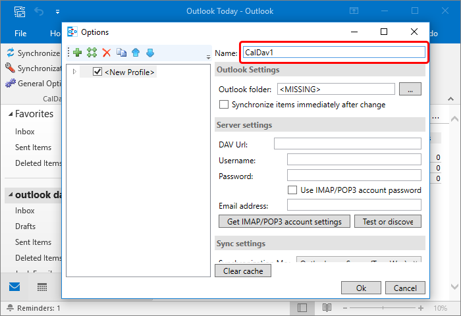The width and height of the screenshot is (461, 316).
Task: Click scroll up arrow on Outlook right pane
Action: point(454,119)
